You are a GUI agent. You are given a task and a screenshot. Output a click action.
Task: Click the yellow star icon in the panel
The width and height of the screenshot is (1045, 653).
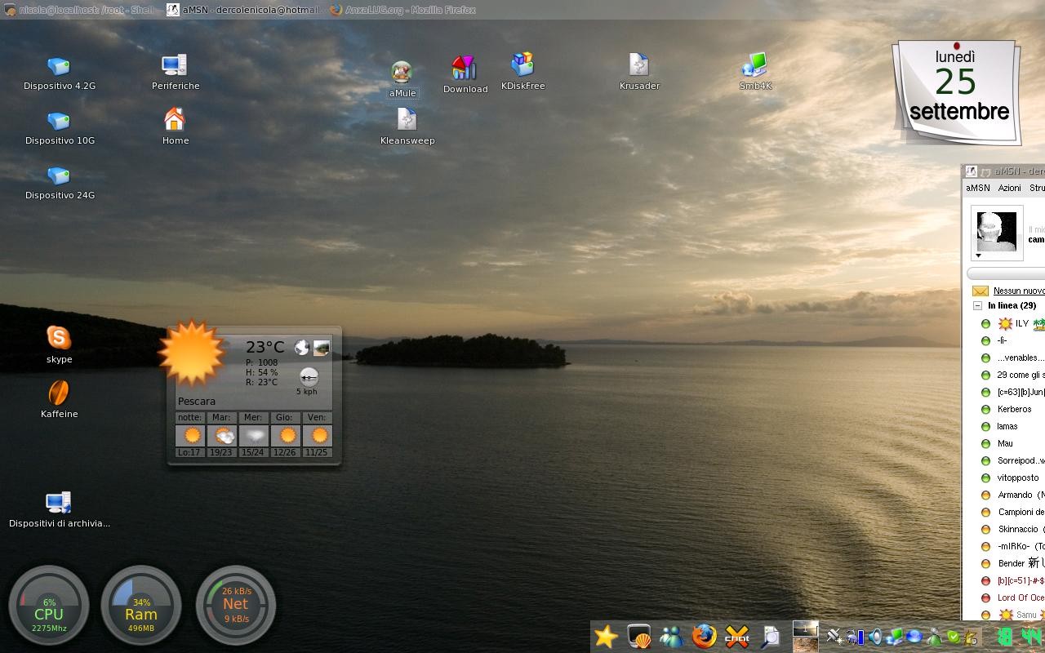pos(606,637)
